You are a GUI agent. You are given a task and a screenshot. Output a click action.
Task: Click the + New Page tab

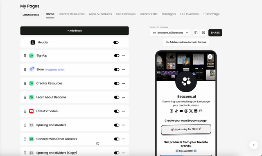point(211,14)
